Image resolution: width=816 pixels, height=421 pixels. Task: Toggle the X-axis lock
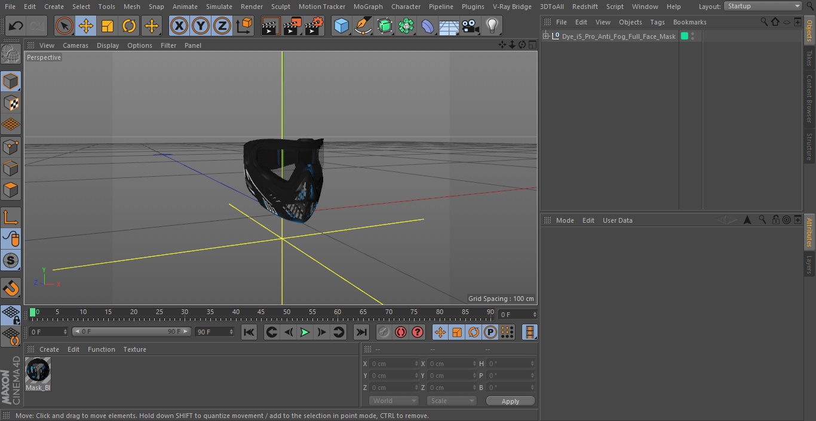179,26
